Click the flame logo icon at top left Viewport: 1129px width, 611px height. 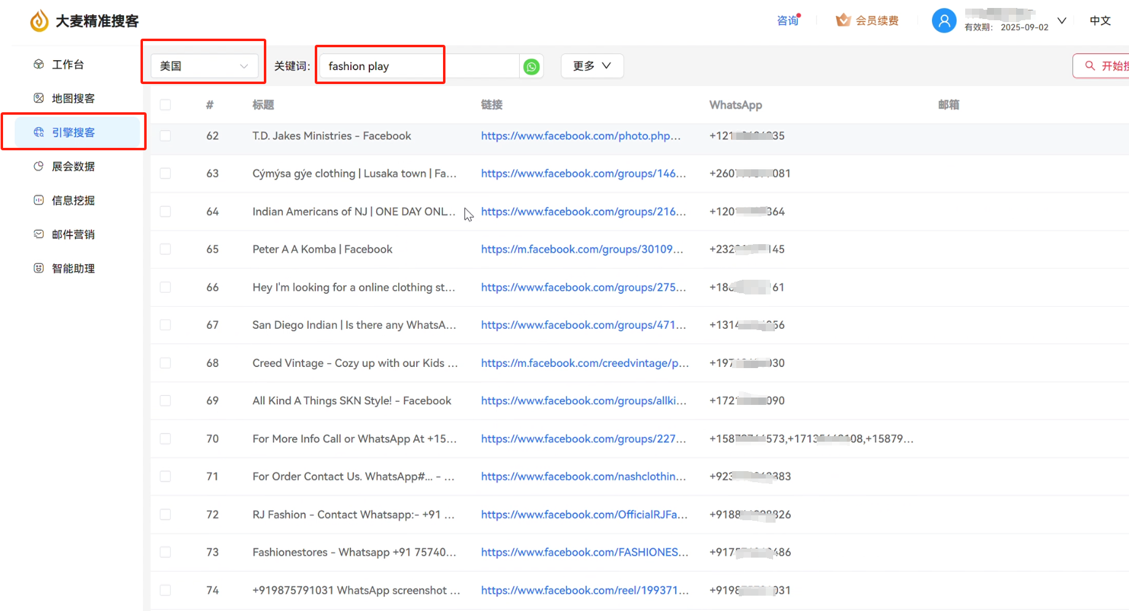pyautogui.click(x=39, y=21)
